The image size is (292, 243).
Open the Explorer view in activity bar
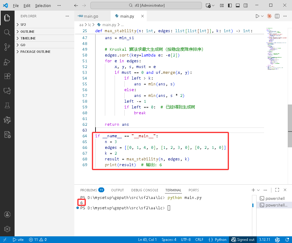point(7,18)
